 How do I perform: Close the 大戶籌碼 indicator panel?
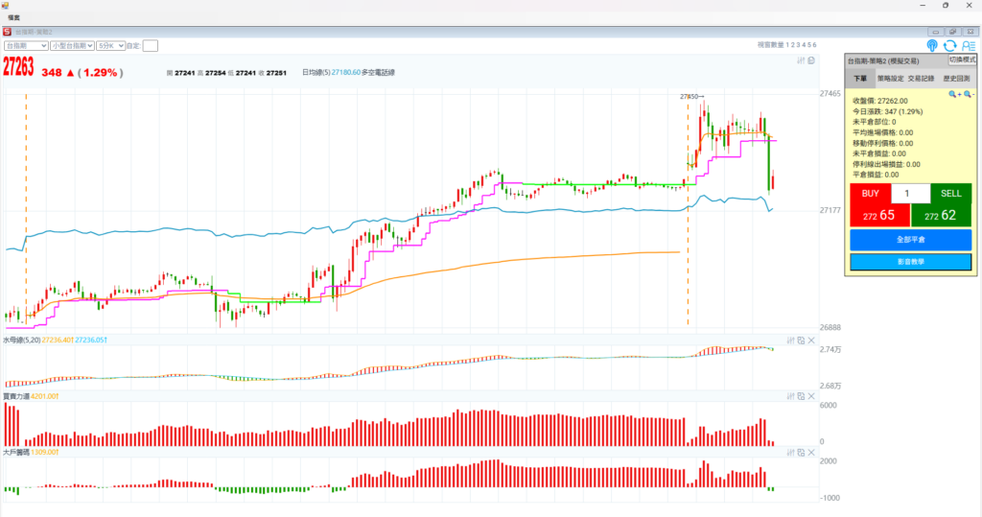point(811,451)
